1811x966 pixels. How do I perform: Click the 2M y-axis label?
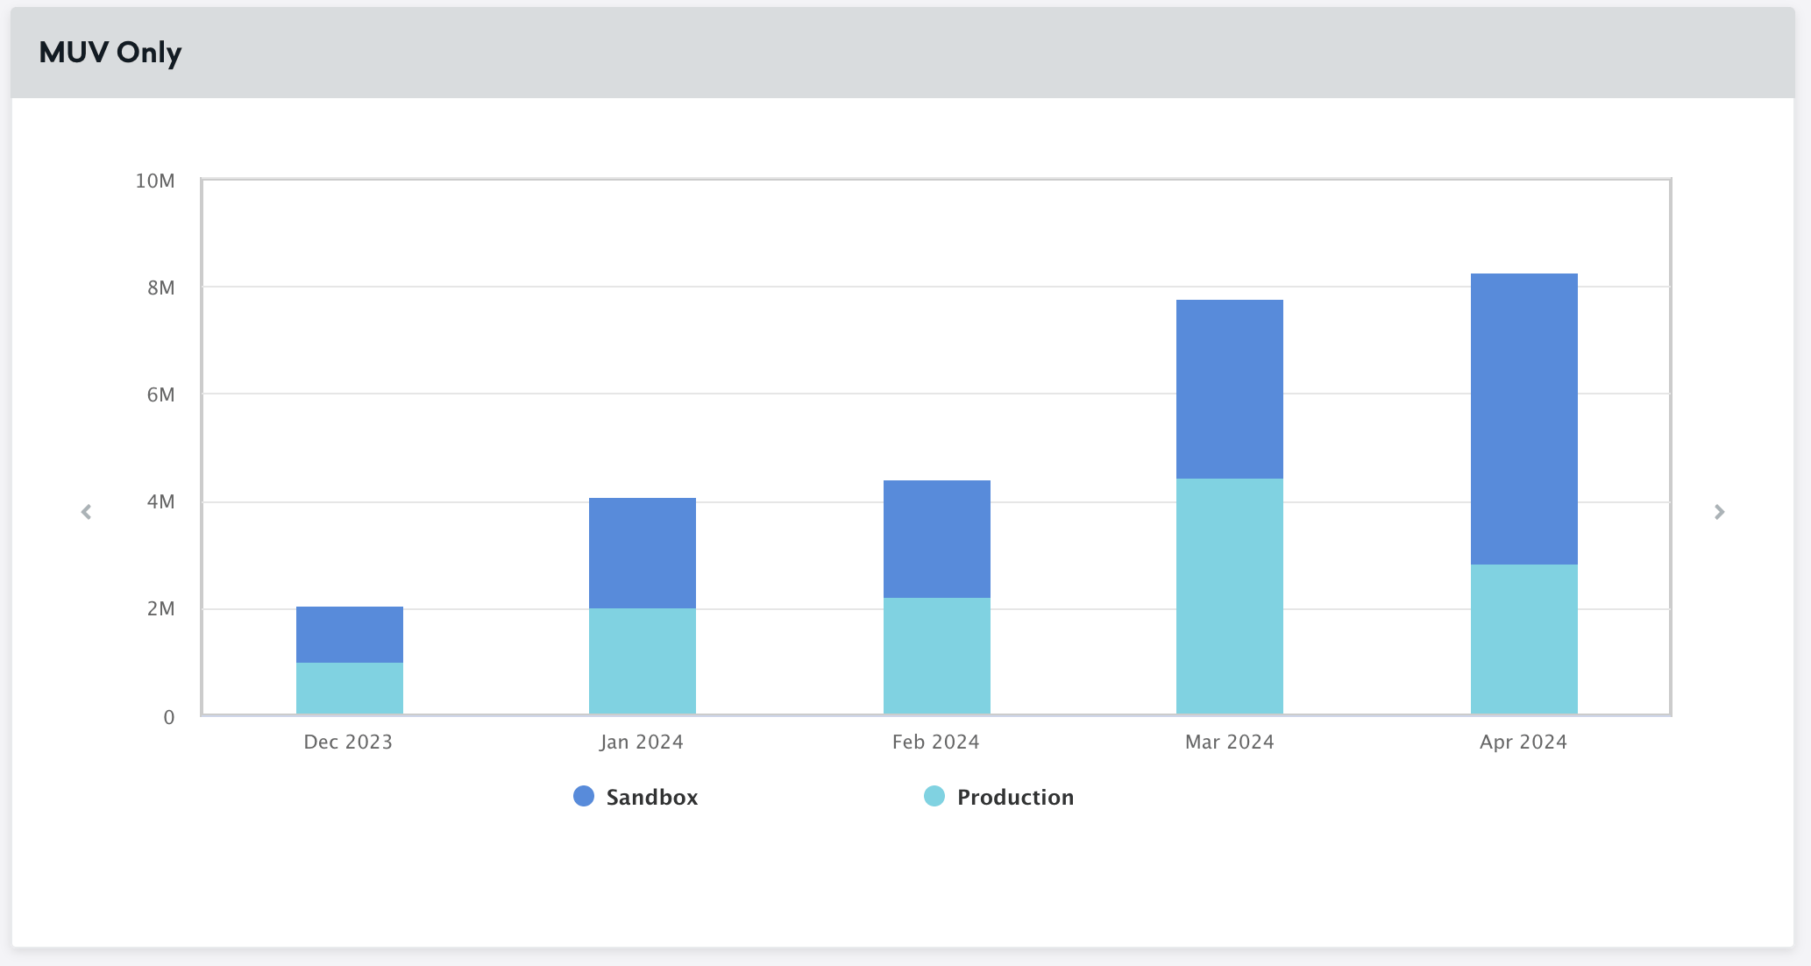(x=161, y=608)
